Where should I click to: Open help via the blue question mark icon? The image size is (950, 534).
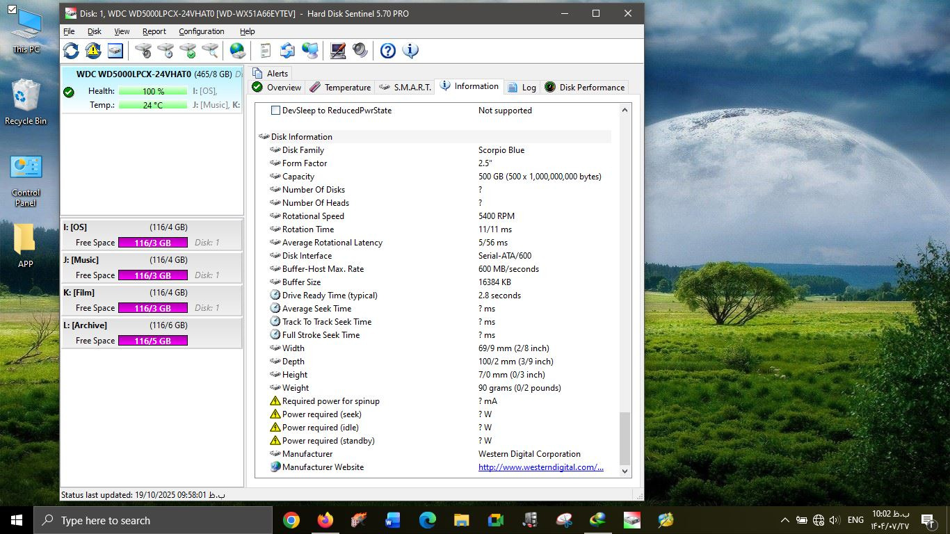pyautogui.click(x=387, y=51)
